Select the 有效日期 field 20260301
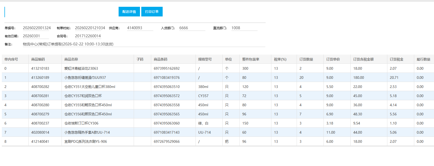The height and width of the screenshot is (166, 434). click(36, 36)
